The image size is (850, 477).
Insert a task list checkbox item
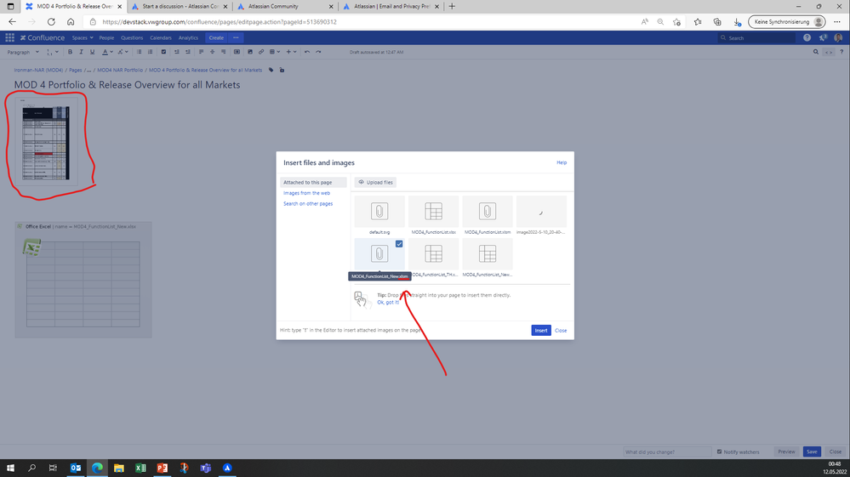pos(163,52)
